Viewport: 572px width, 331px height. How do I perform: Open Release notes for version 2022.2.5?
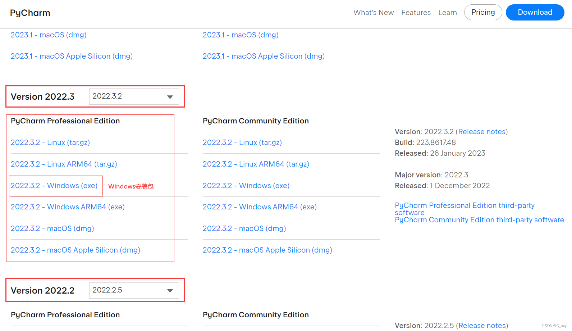pos(482,326)
